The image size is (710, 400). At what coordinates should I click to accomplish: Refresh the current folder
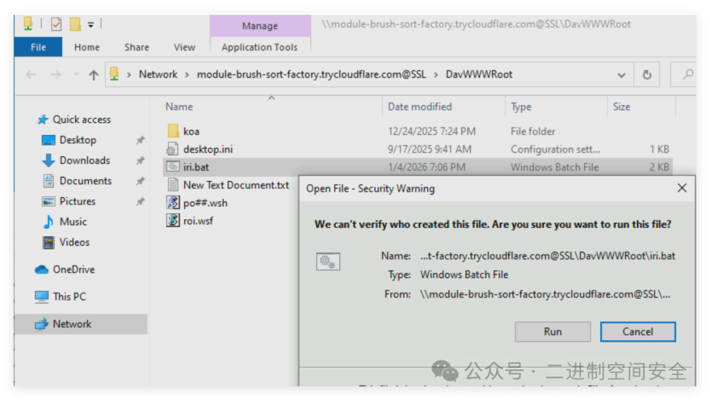click(x=647, y=75)
